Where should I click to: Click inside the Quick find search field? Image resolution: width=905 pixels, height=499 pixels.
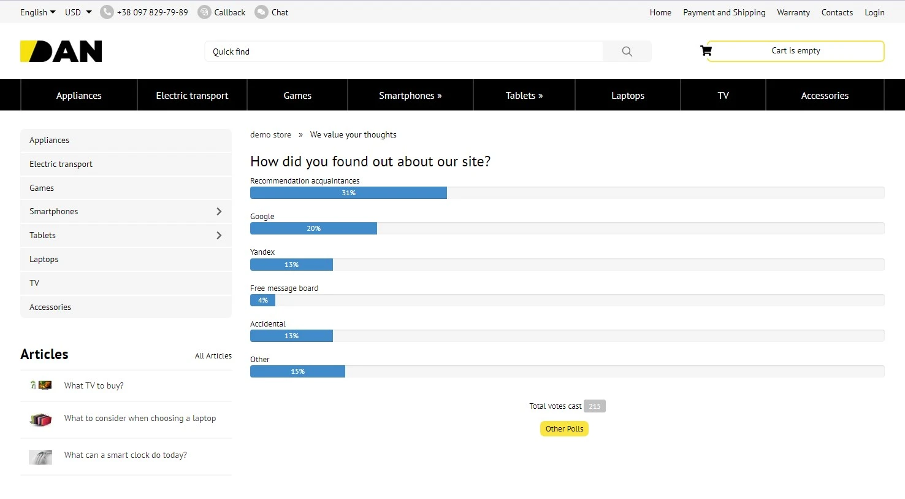pos(399,51)
